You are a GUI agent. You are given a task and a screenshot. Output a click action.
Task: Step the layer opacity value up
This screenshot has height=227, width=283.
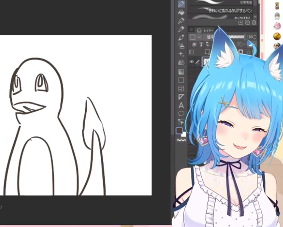tap(255, 36)
